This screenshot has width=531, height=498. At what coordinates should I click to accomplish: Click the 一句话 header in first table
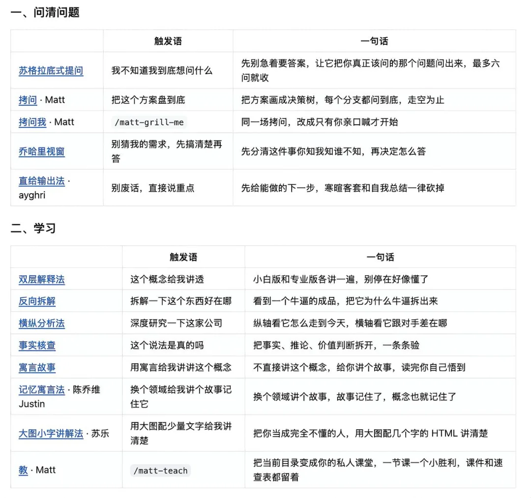(374, 41)
